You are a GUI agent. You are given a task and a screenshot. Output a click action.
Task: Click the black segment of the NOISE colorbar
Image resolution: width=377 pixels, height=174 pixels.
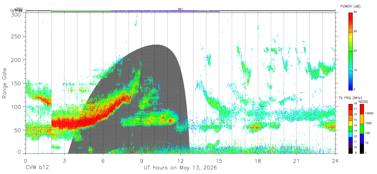click(x=362, y=149)
